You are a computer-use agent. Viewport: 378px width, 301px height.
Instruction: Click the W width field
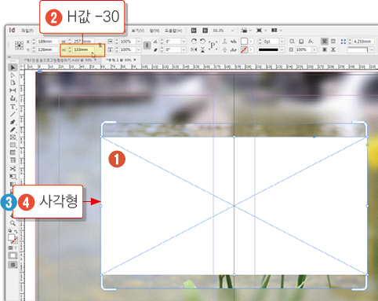point(83,42)
